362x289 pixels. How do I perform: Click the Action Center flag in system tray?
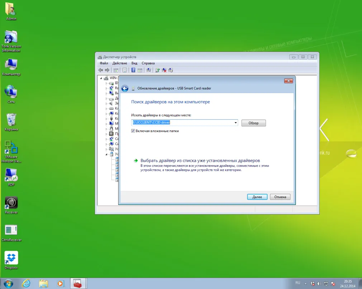point(333,284)
